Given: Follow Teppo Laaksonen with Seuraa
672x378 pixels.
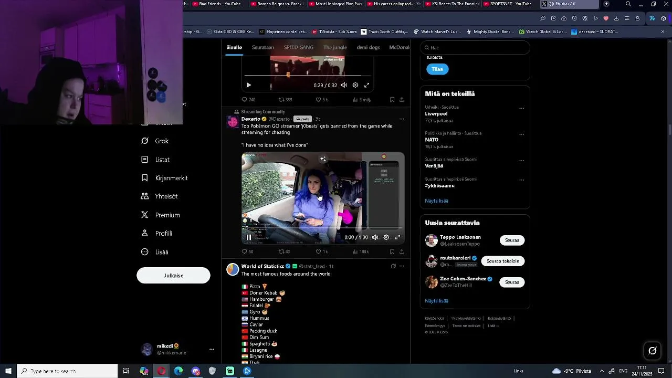Looking at the screenshot, I should pos(512,240).
